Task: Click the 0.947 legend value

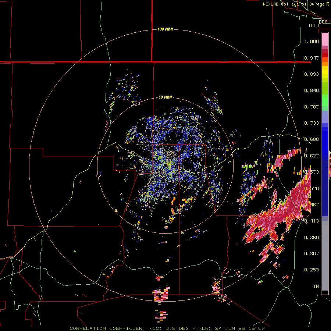Action: coord(312,58)
